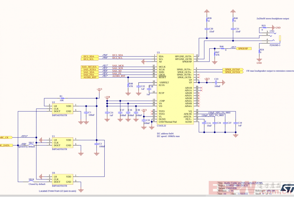Click capacitor C21 designator
The height and width of the screenshot is (197, 294).
coord(237,29)
